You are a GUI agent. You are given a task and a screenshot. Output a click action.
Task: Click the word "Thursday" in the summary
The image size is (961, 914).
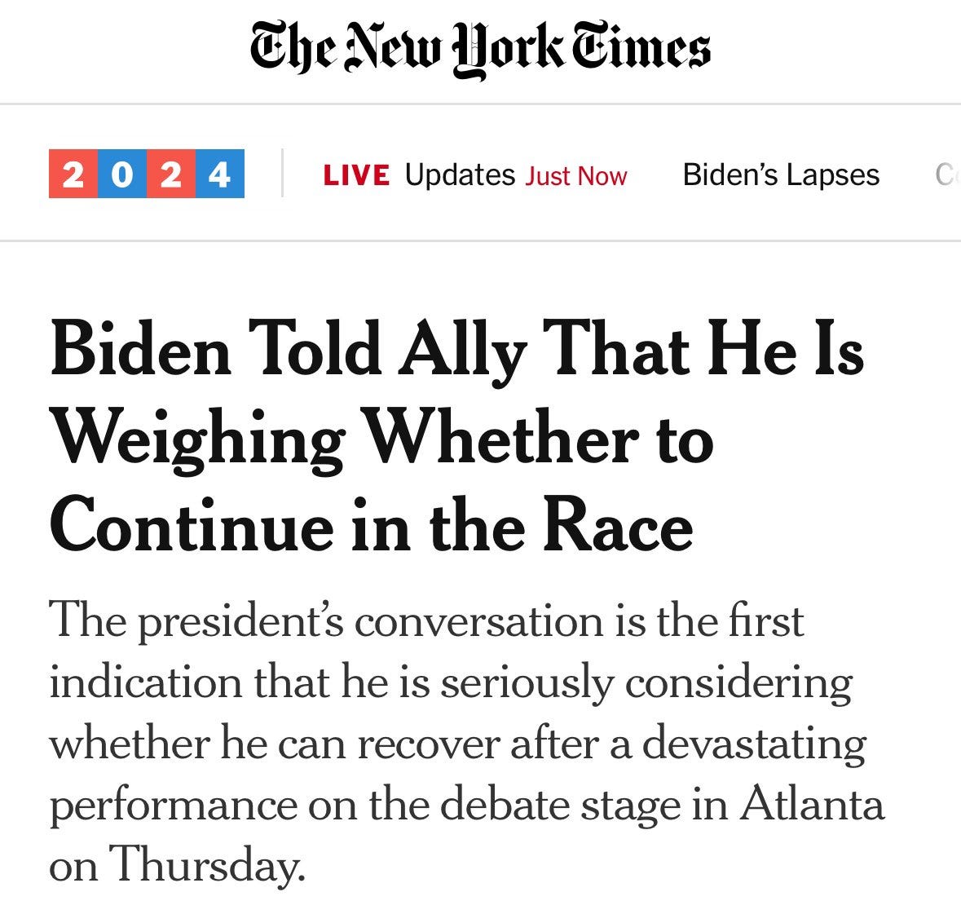206,866
